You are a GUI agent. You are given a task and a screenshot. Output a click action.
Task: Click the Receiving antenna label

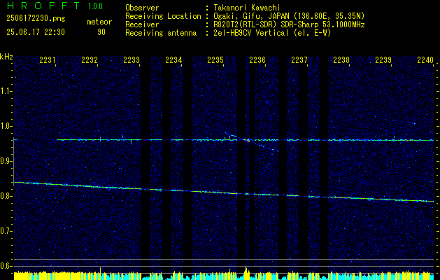161,33
